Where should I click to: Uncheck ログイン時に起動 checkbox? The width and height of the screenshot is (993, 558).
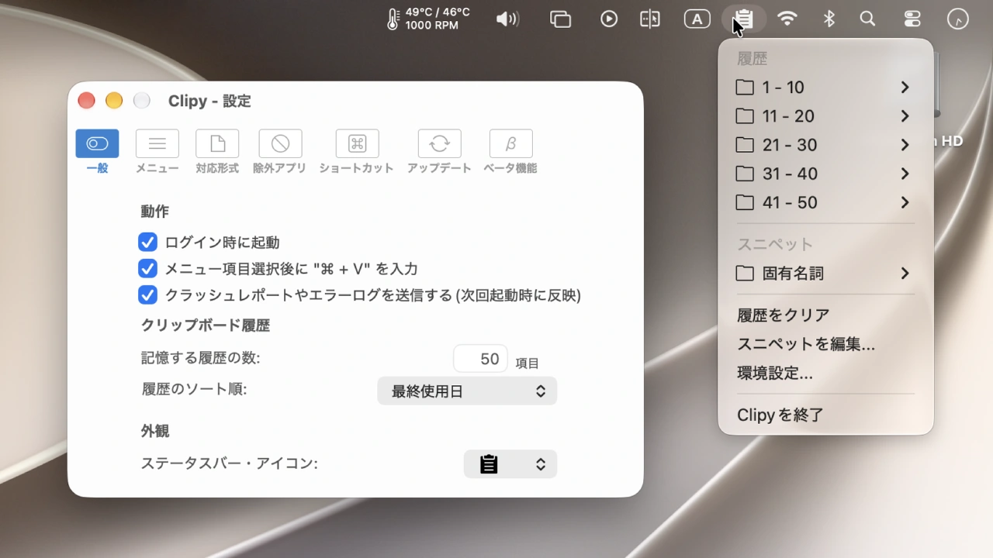tap(147, 243)
